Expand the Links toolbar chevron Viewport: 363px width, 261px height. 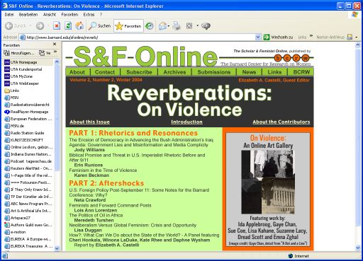[311, 37]
